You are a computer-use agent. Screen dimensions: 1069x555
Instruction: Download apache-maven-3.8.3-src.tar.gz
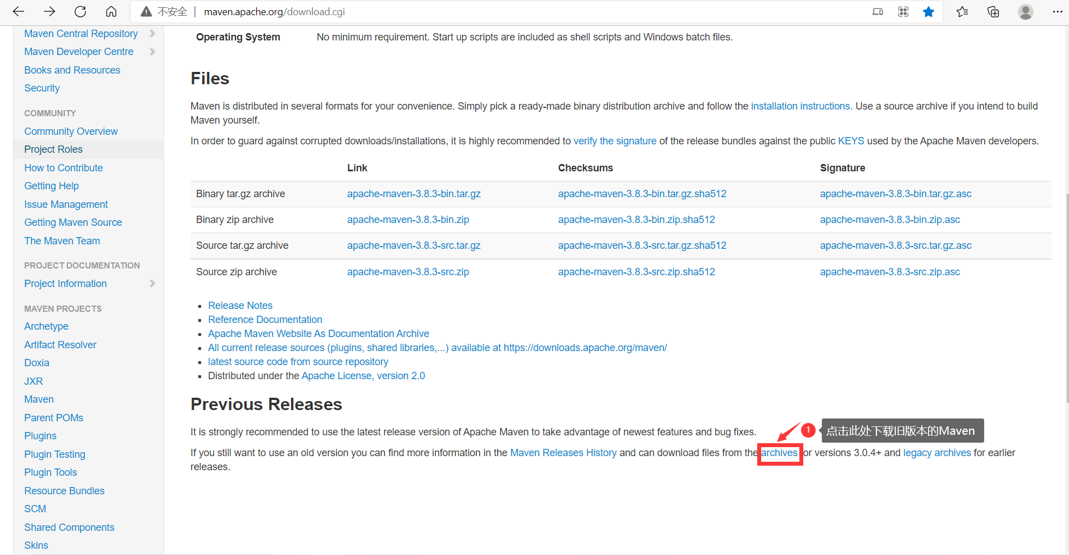tap(414, 245)
